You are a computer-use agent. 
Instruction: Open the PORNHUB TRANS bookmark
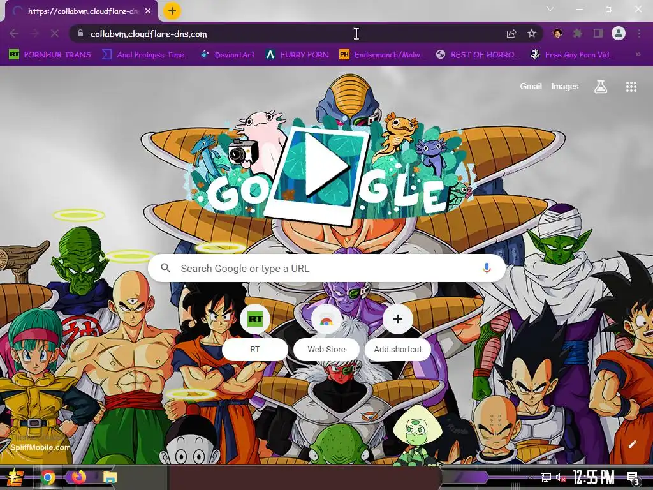point(50,55)
